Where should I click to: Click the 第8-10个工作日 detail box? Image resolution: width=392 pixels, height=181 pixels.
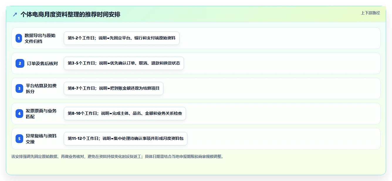click(x=125, y=114)
